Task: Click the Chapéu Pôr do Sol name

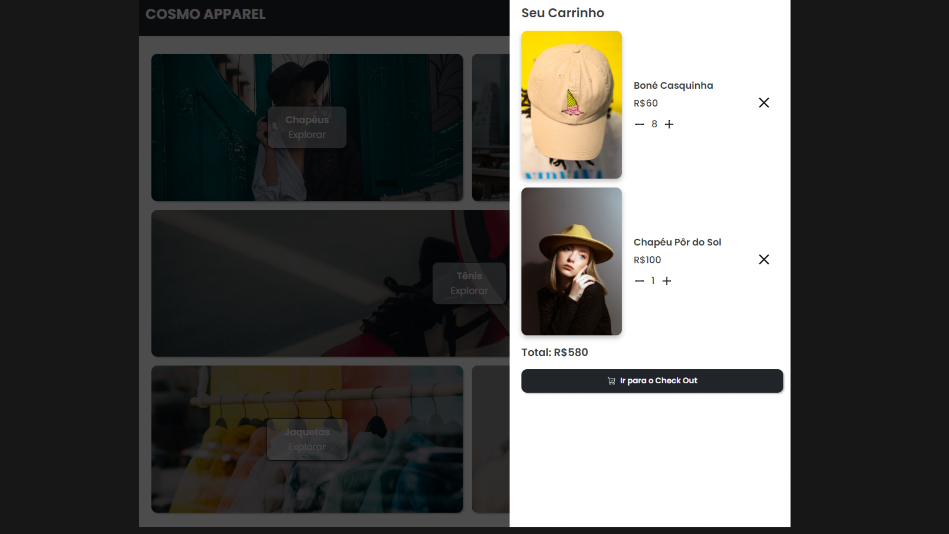Action: (677, 242)
